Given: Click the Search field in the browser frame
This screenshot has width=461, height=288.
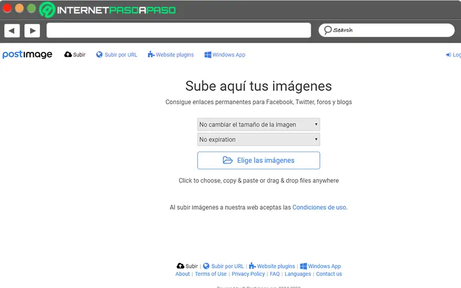Looking at the screenshot, I should (x=386, y=30).
